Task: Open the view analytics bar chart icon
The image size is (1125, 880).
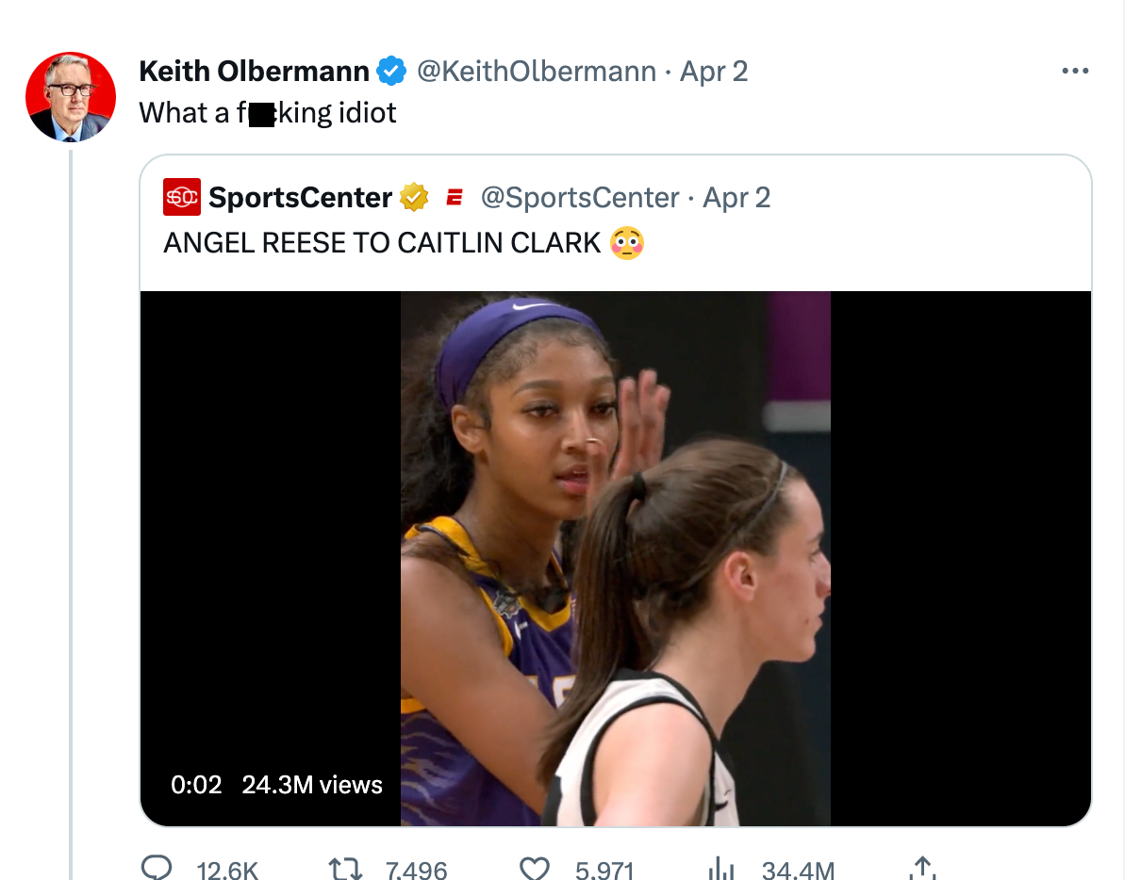Action: 721,869
